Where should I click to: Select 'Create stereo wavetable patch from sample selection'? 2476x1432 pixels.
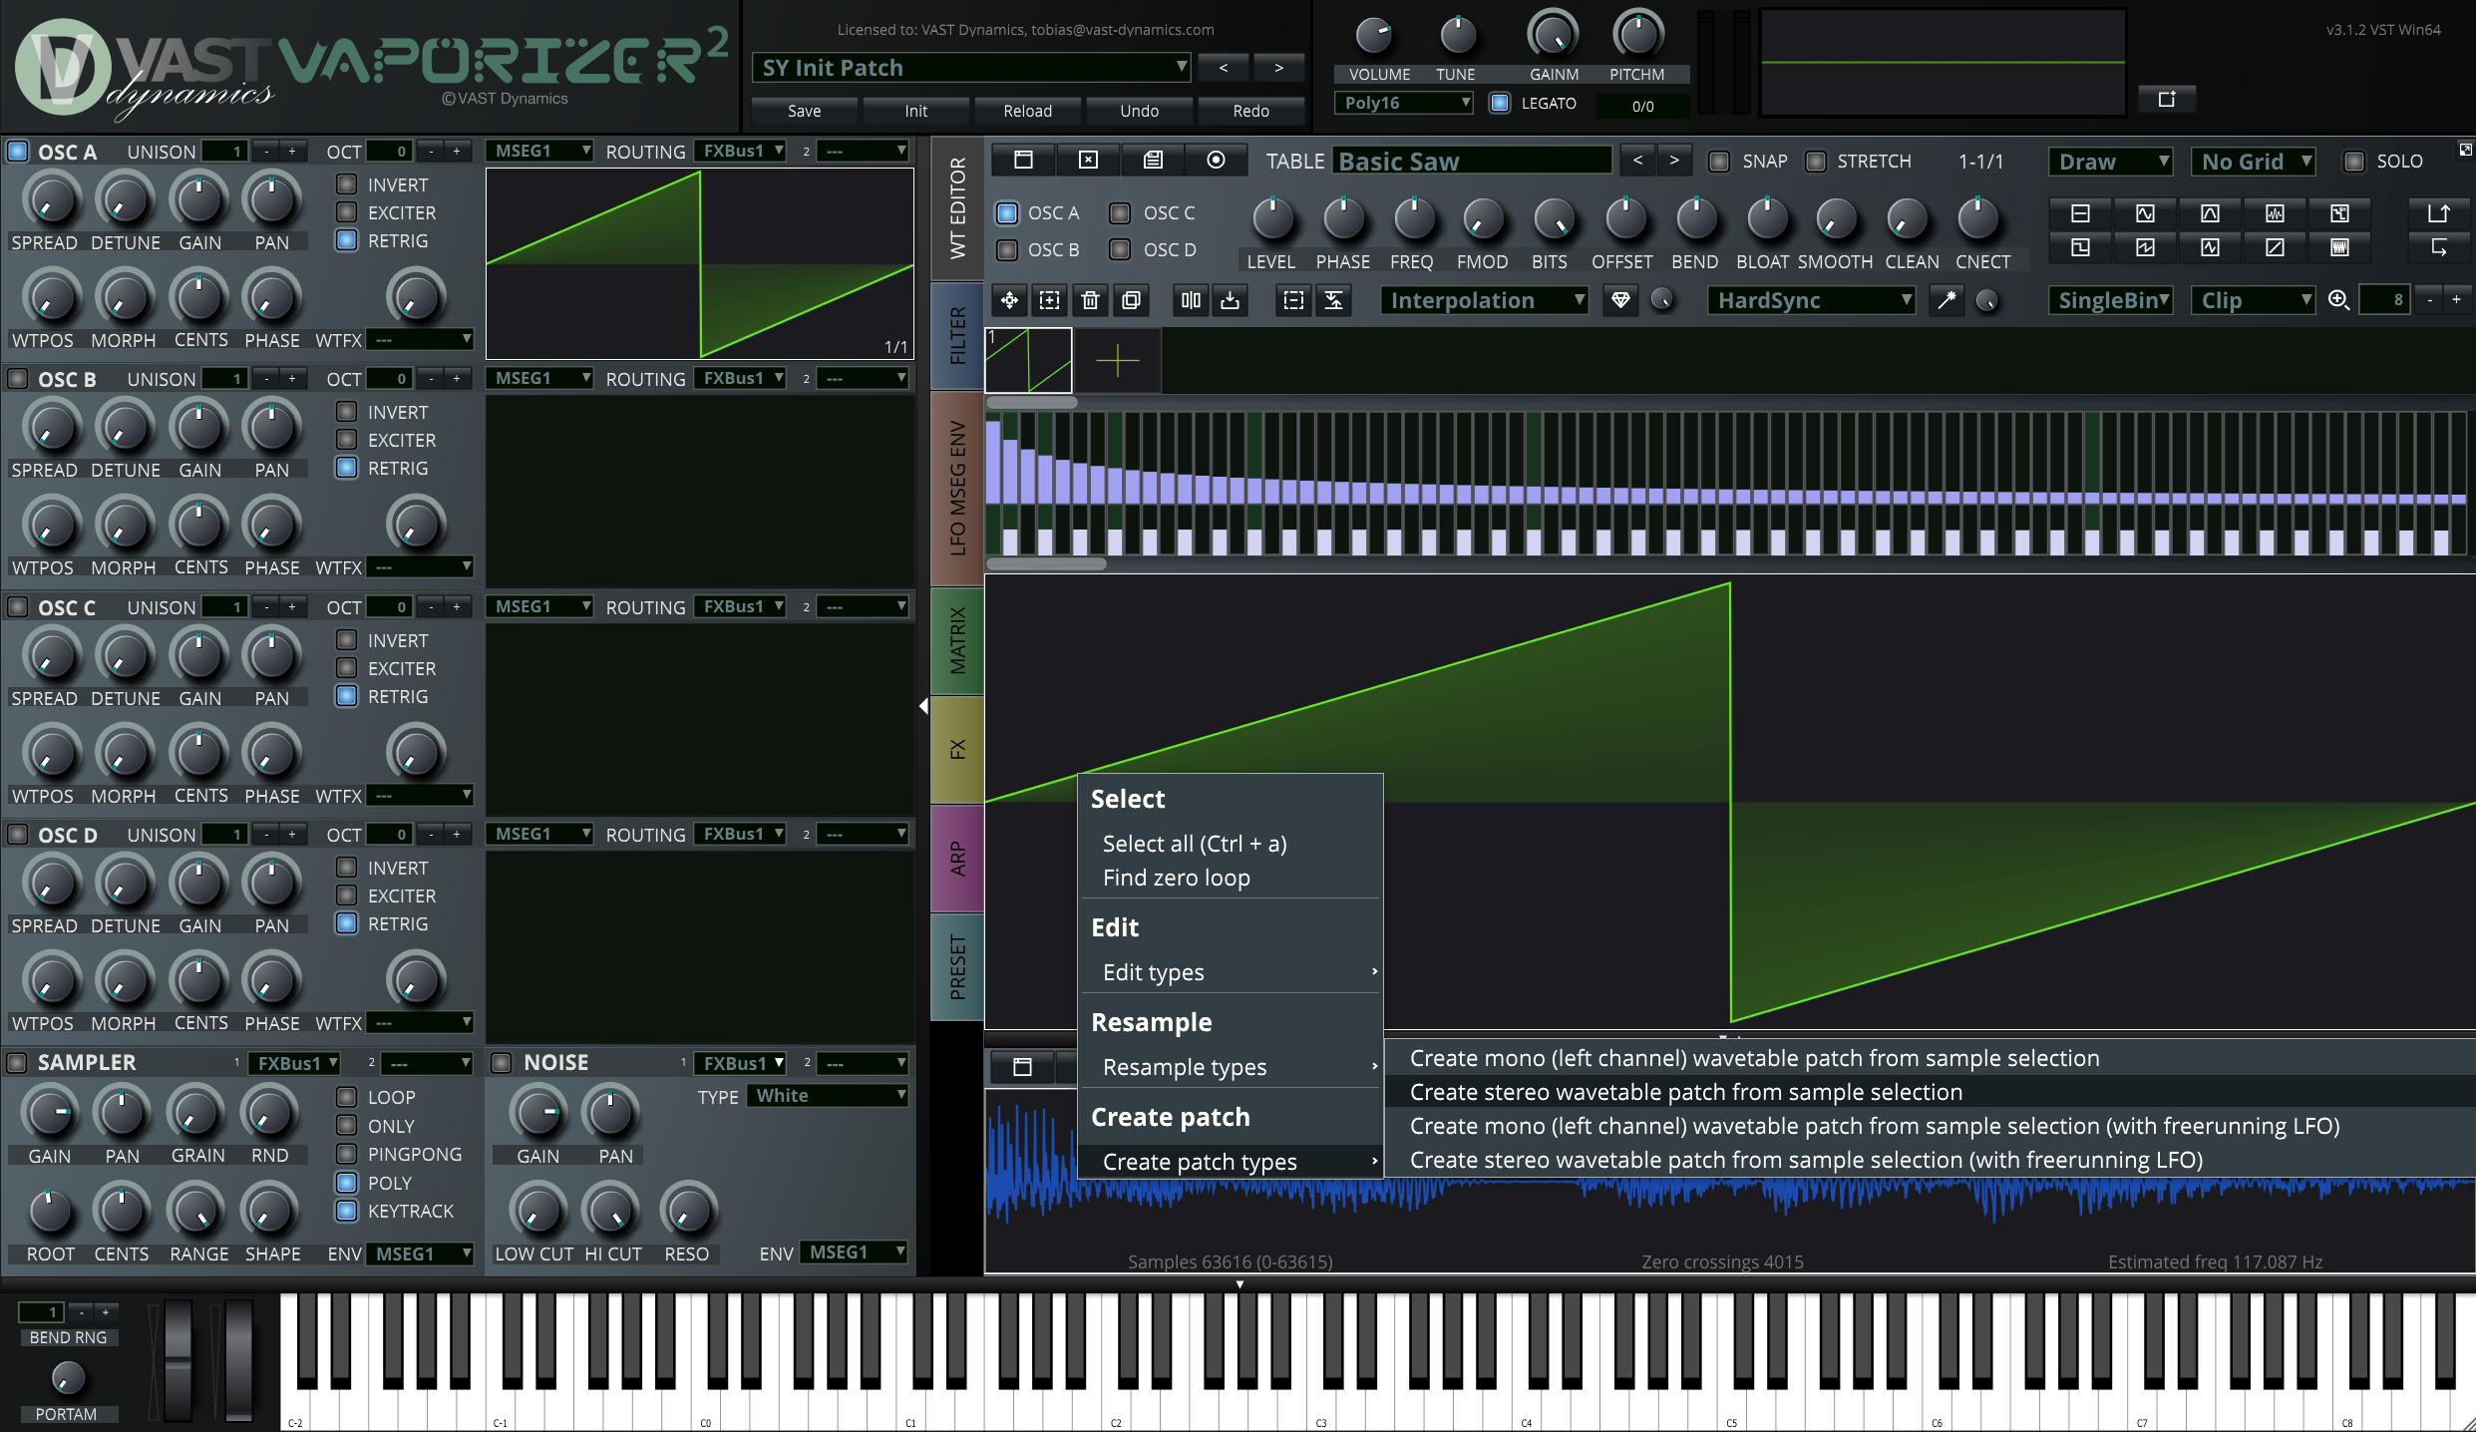click(x=1685, y=1092)
